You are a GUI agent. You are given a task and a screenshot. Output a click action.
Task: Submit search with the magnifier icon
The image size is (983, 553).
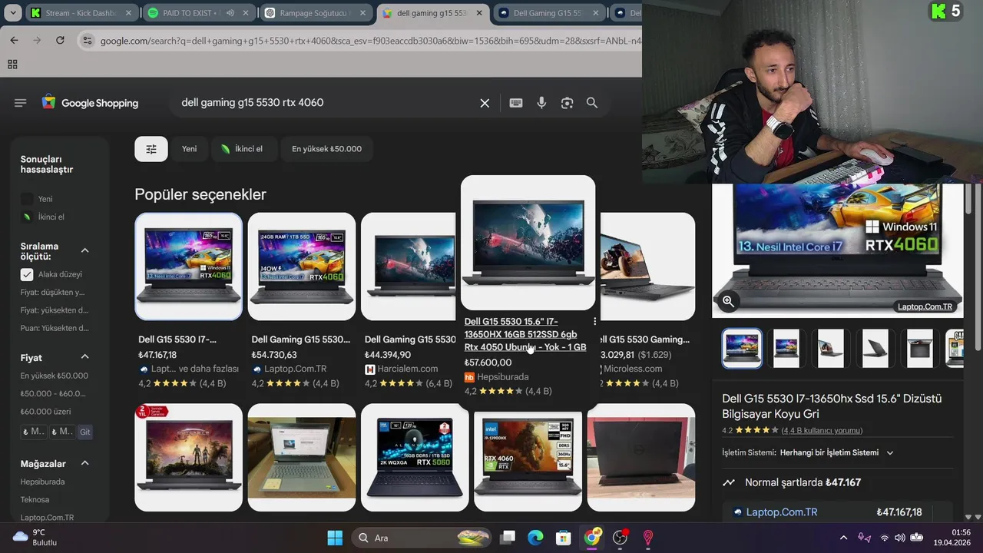[x=592, y=103]
